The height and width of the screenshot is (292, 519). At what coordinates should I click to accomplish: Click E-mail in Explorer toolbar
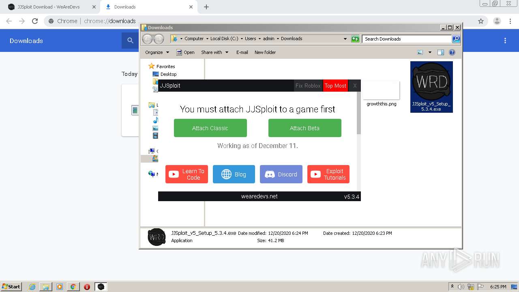242,52
